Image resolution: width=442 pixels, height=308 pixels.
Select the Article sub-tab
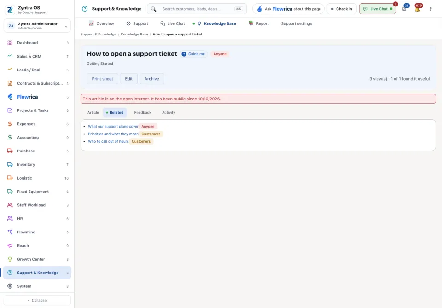[x=93, y=112]
